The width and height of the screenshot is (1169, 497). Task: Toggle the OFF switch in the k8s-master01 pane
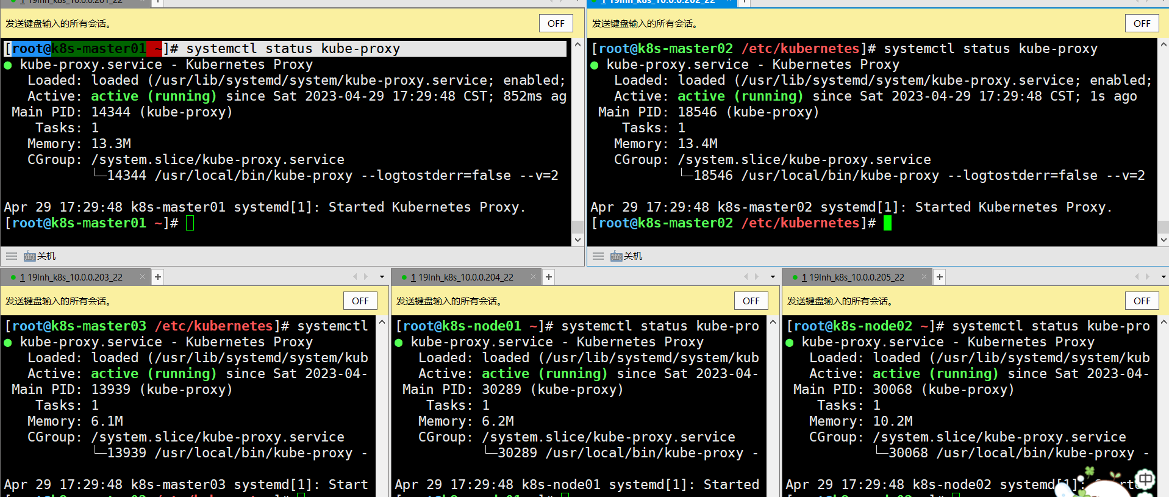point(556,23)
